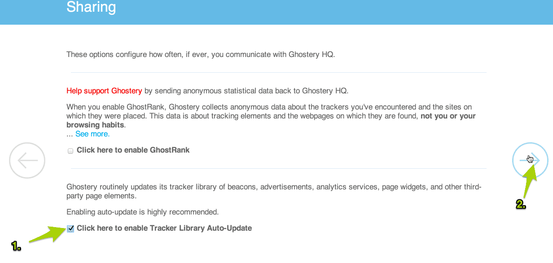Select the See more hyperlink
Image resolution: width=553 pixels, height=263 pixels.
pos(92,133)
